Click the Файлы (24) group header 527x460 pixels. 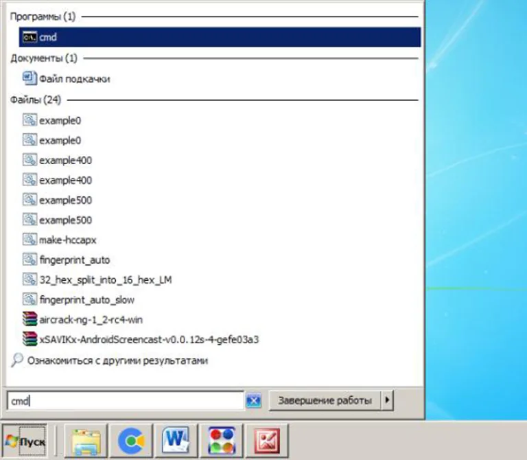point(36,100)
